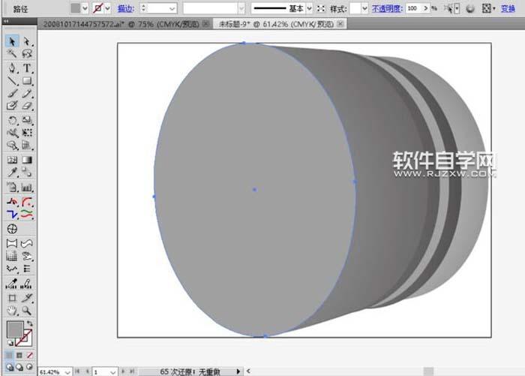The image size is (525, 376).
Task: Open the fill color dropdown in control bar
Action: coord(85,8)
